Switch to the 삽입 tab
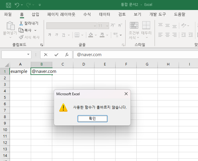Viewport: 198px width, 161px height. pos(35,14)
